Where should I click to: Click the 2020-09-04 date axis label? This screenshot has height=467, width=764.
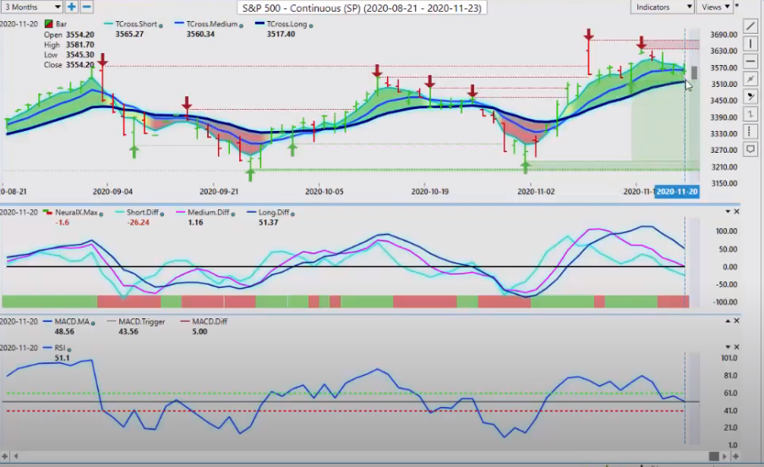(112, 192)
